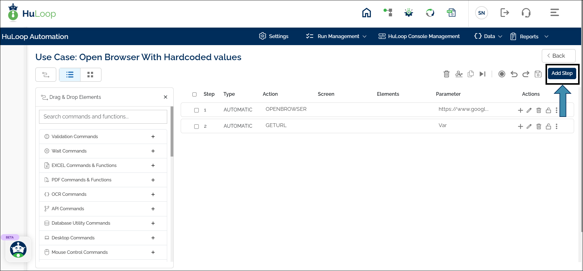Edit step 1 with pencil icon
Screen dimensions: 583x271
tap(529, 110)
